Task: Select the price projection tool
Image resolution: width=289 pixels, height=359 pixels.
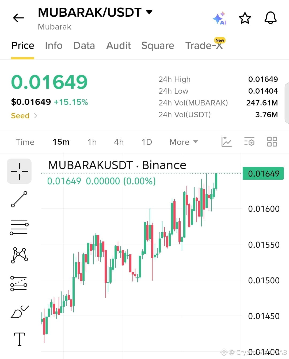Action: pos(19,283)
